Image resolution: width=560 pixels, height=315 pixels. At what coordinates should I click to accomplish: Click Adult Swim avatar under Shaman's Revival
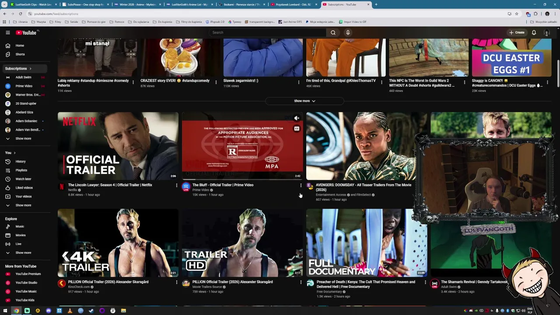click(x=434, y=283)
